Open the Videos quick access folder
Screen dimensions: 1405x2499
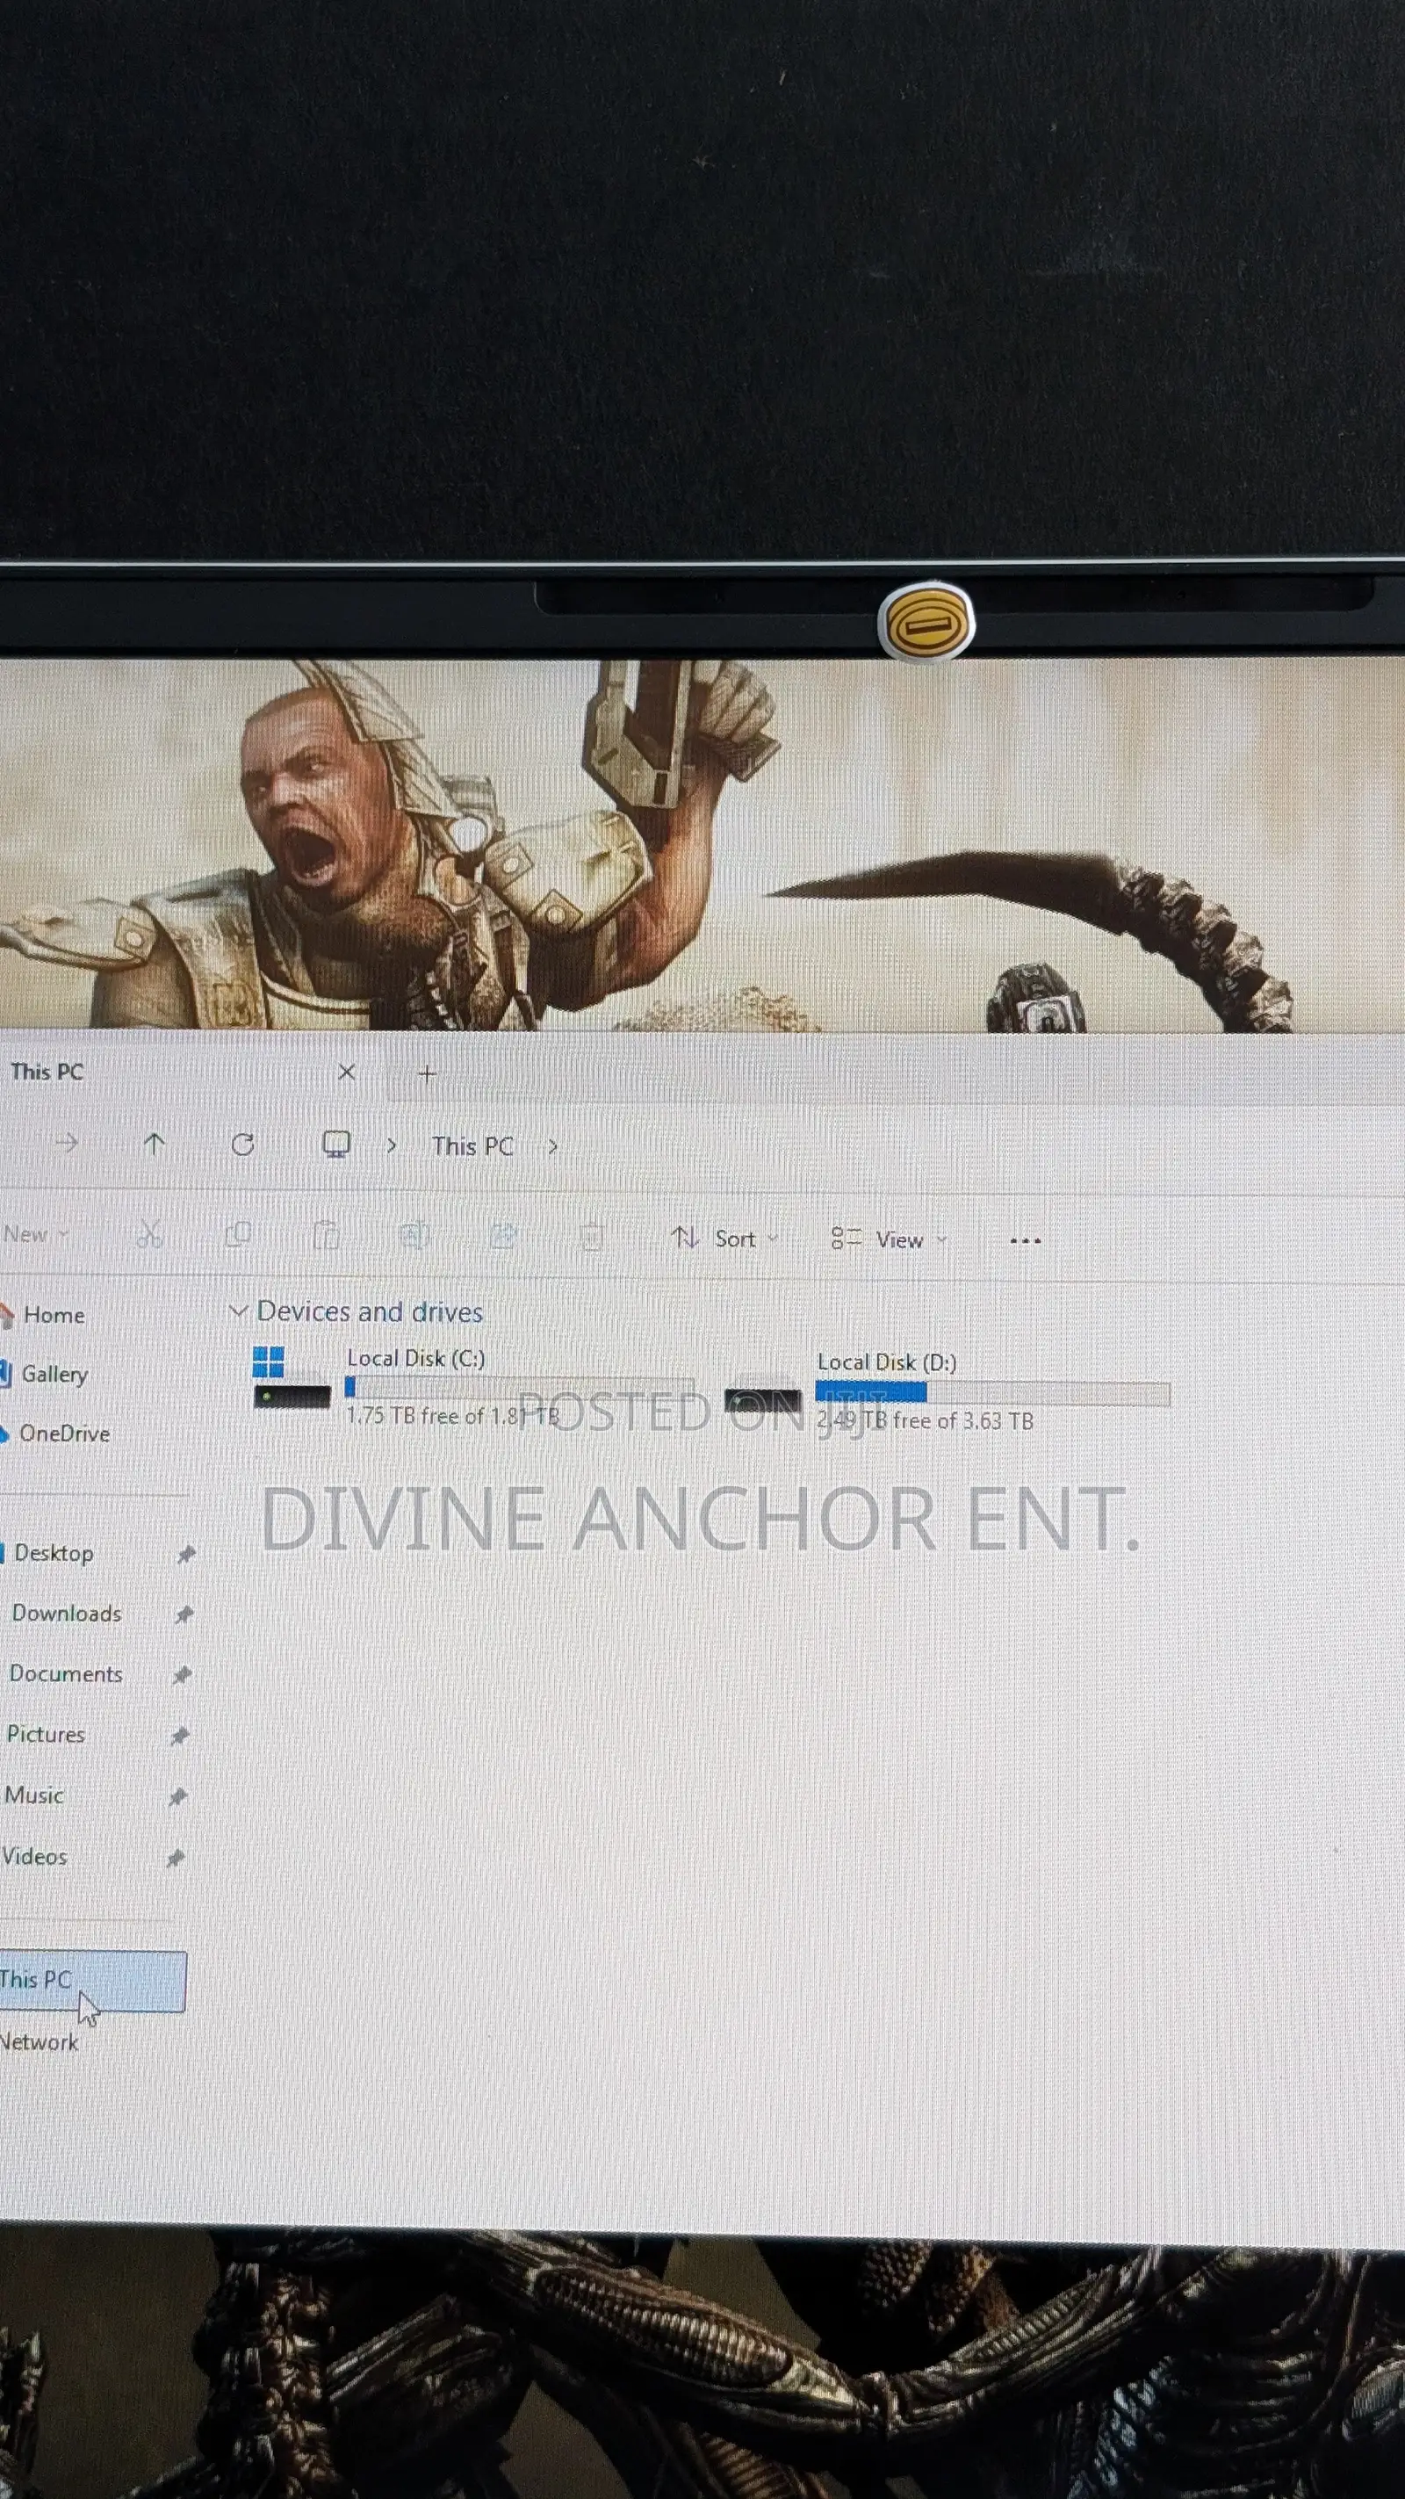click(34, 1857)
